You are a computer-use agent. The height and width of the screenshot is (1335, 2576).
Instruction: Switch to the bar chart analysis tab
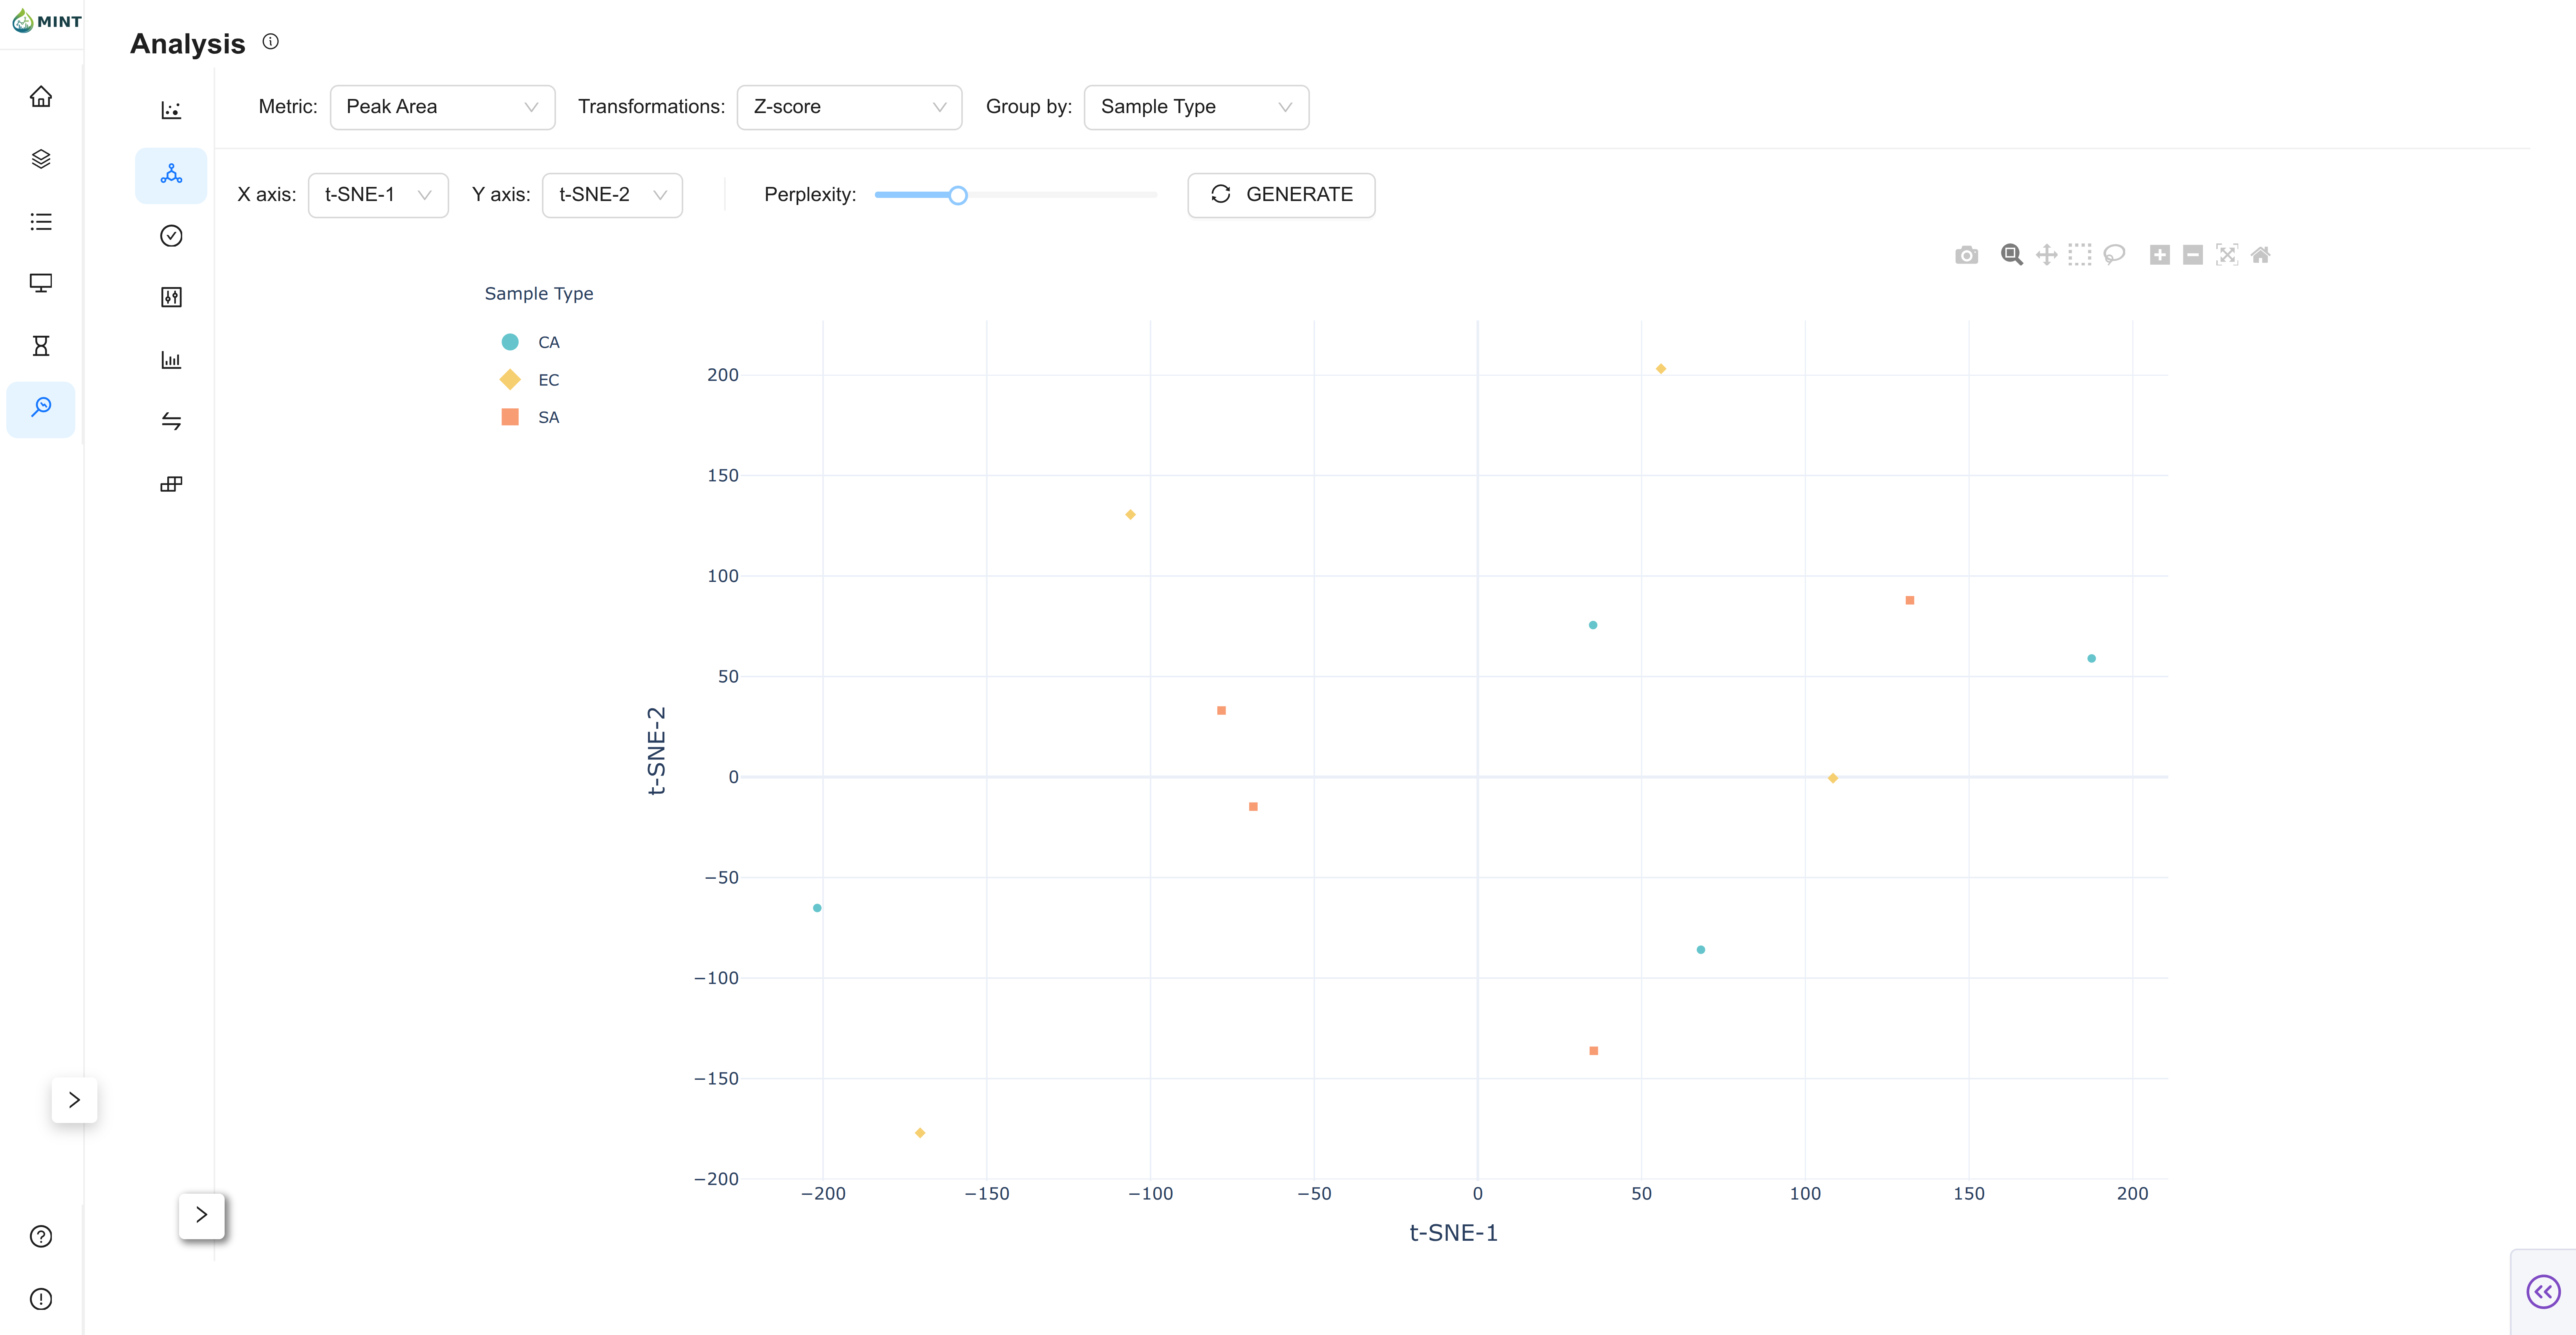point(171,360)
